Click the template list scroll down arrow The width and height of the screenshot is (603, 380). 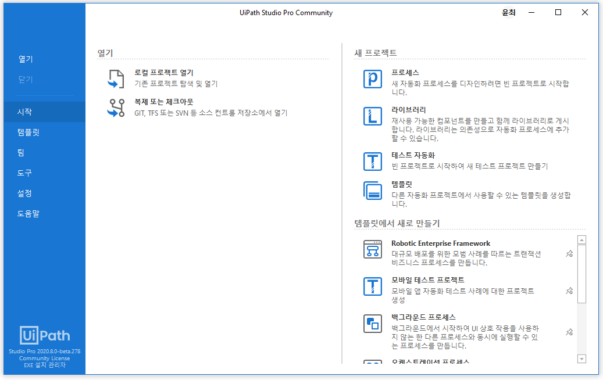[582, 359]
